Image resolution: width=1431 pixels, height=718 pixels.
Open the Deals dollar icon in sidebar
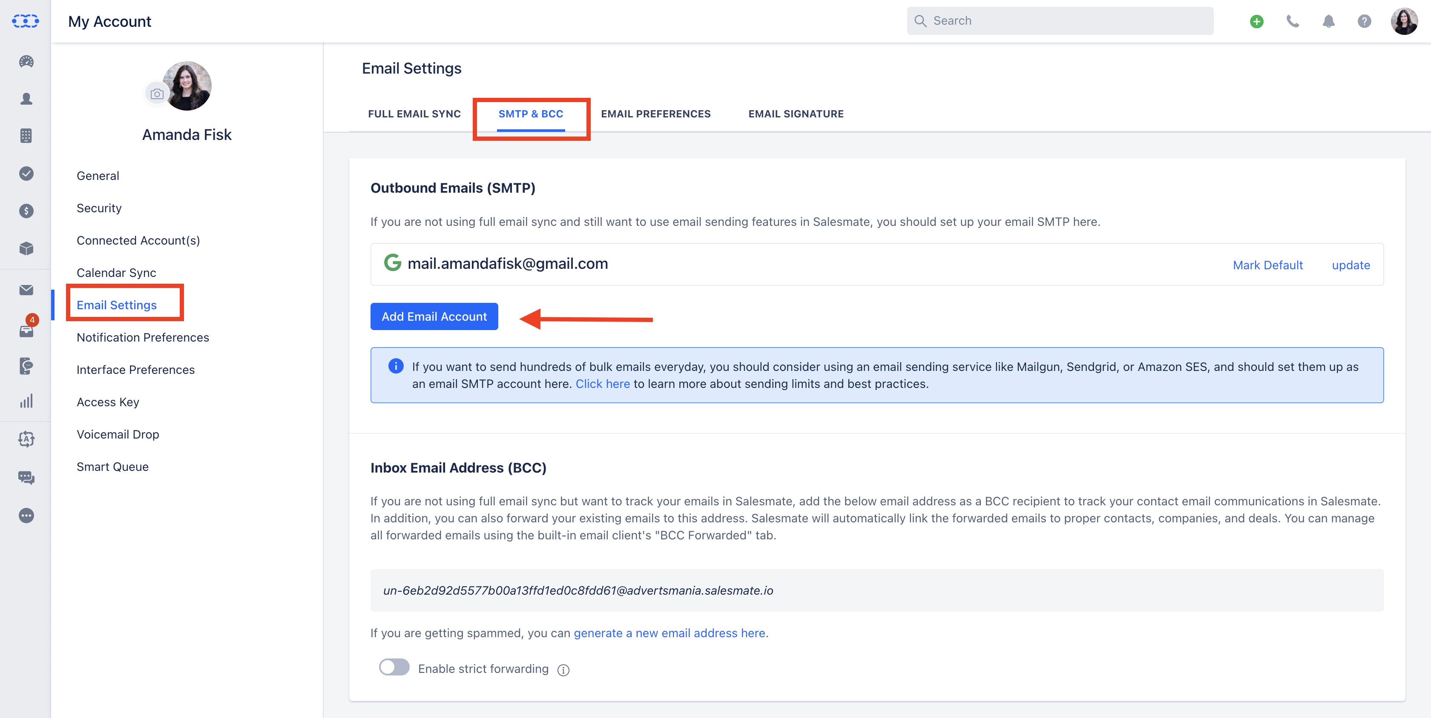26,211
